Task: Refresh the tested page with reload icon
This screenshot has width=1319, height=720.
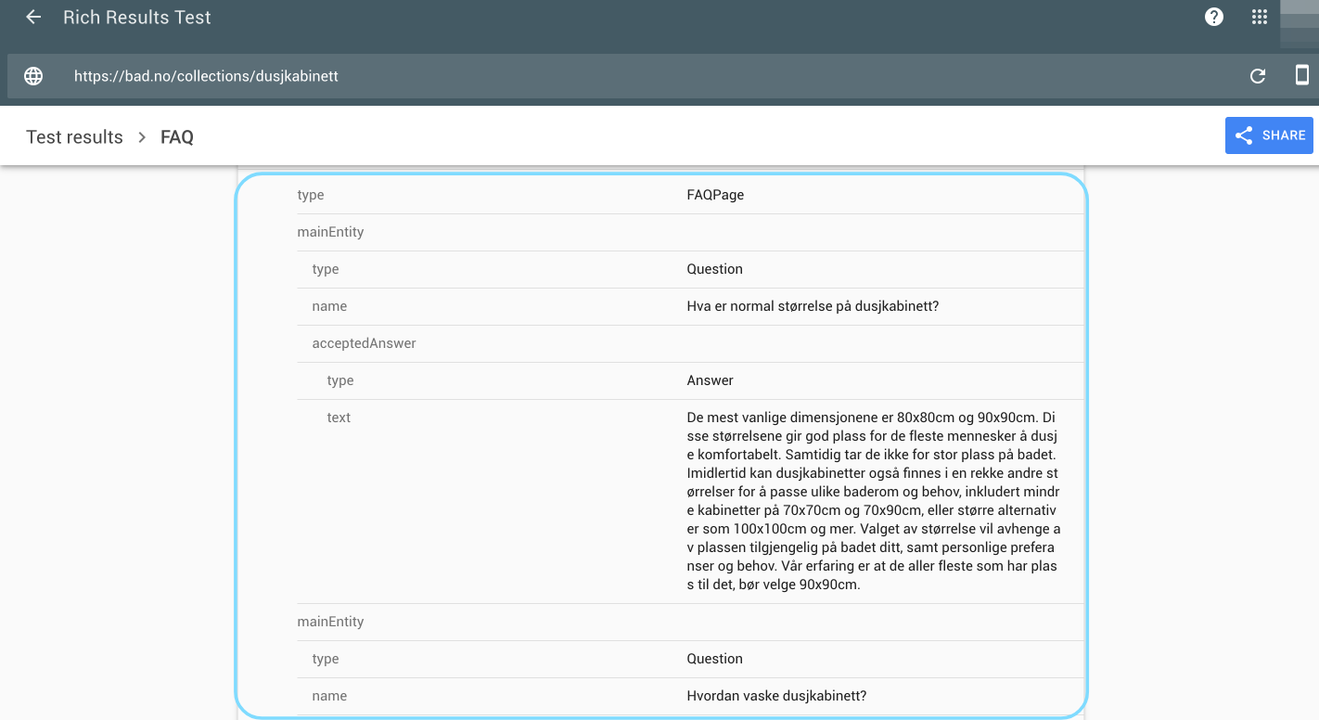Action: 1258,76
